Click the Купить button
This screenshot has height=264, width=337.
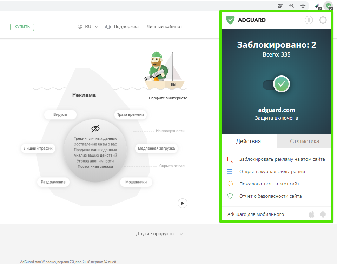click(x=22, y=27)
